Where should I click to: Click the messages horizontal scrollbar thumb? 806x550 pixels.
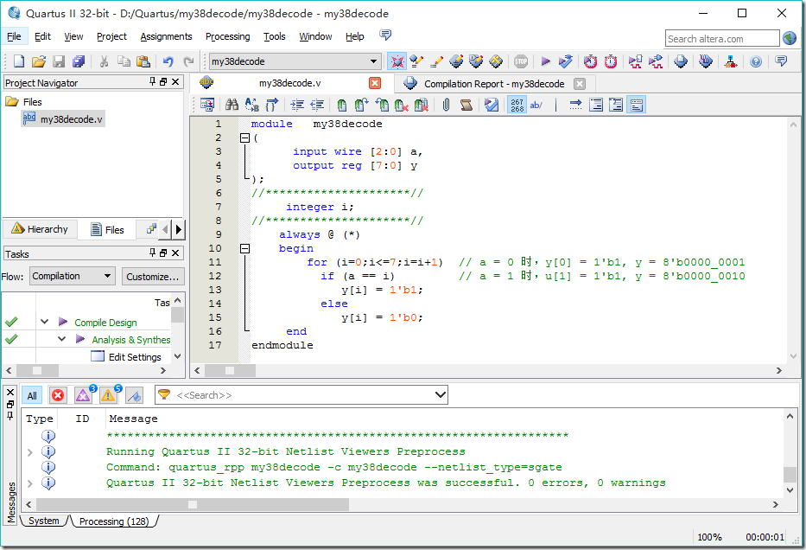[x=193, y=505]
